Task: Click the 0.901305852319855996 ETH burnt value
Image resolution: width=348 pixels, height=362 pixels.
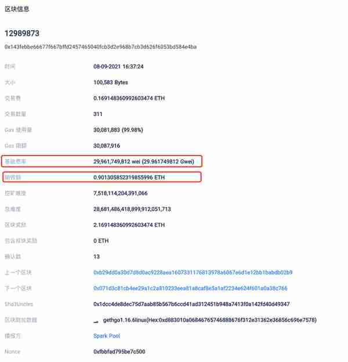Action: [x=129, y=178]
